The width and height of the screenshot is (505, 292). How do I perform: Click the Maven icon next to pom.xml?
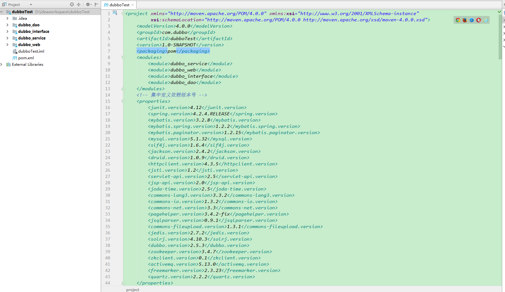pyautogui.click(x=15, y=58)
